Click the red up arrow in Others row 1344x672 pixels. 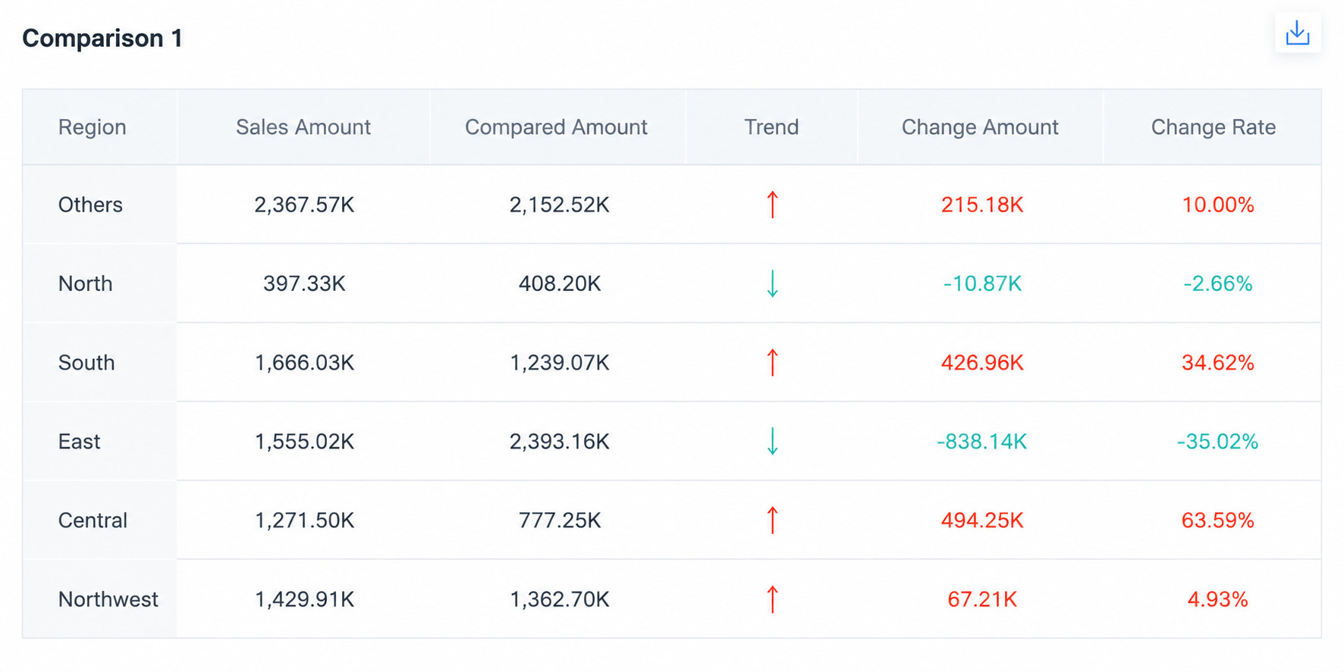(x=772, y=205)
